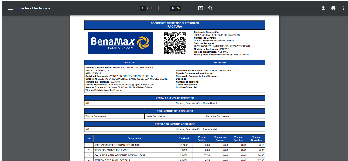Viewport: 348px width, 161px height.
Task: Open the more actions three-dot menu
Action: (344, 8)
